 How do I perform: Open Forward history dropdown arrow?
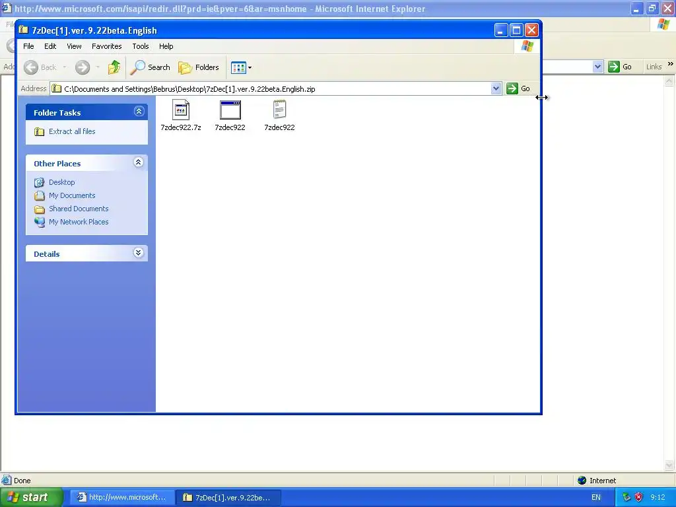point(98,67)
